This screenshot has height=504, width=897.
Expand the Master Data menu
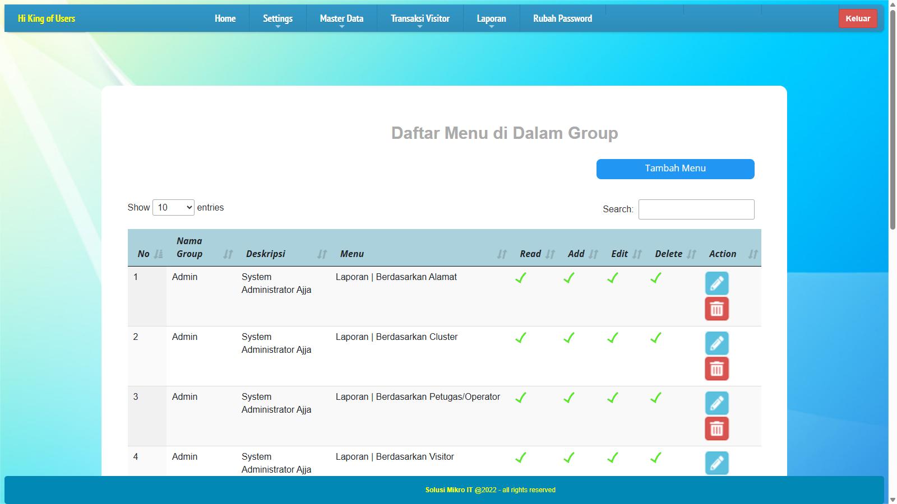pyautogui.click(x=341, y=18)
